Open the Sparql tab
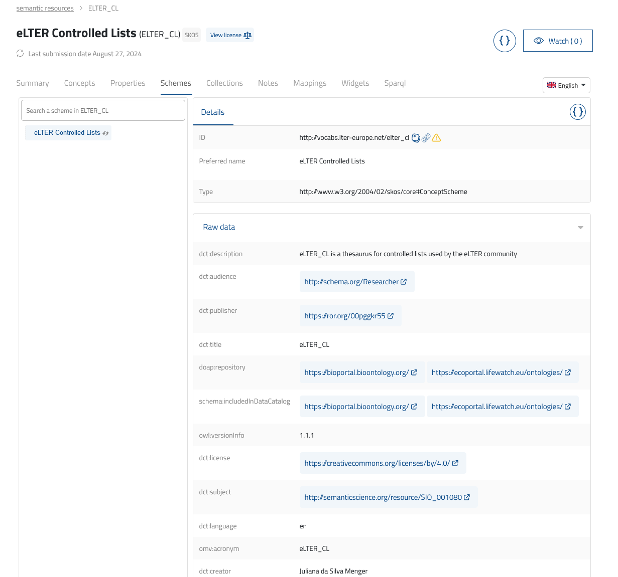This screenshot has width=618, height=577. (x=395, y=83)
